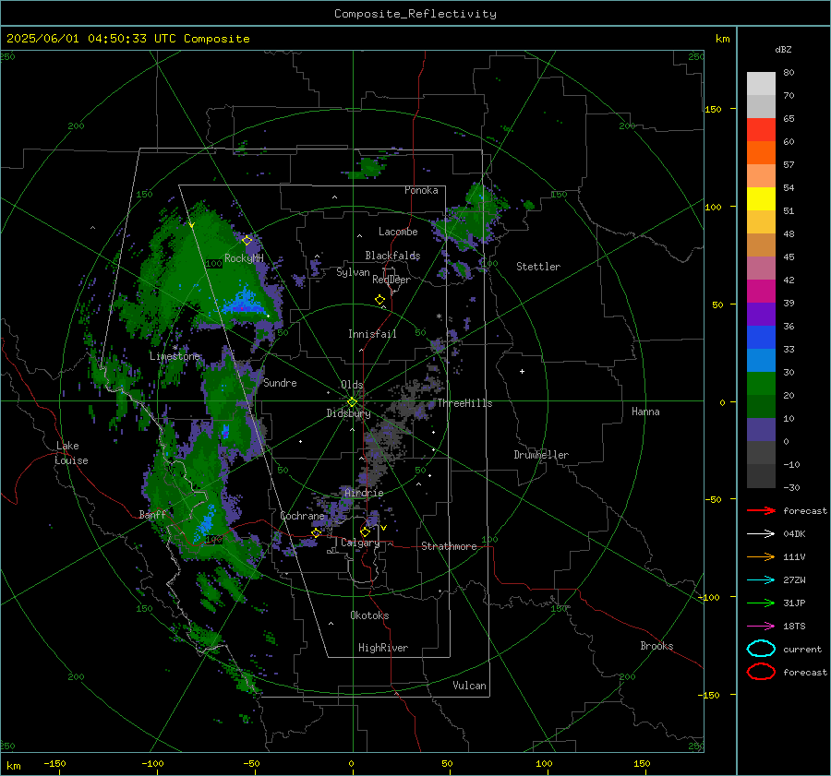This screenshot has width=831, height=776.
Task: Click the Okotoks town label
Action: coord(369,615)
